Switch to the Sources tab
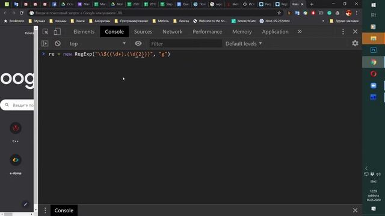 [x=143, y=32]
